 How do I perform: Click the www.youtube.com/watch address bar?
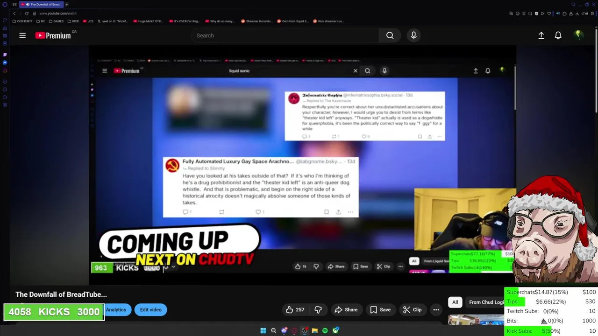58,14
